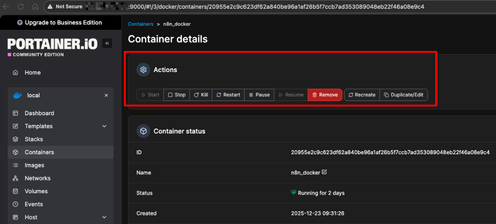496x224 pixels.
Task: Click the Upgrade to Business Edition banner
Action: pyautogui.click(x=60, y=22)
